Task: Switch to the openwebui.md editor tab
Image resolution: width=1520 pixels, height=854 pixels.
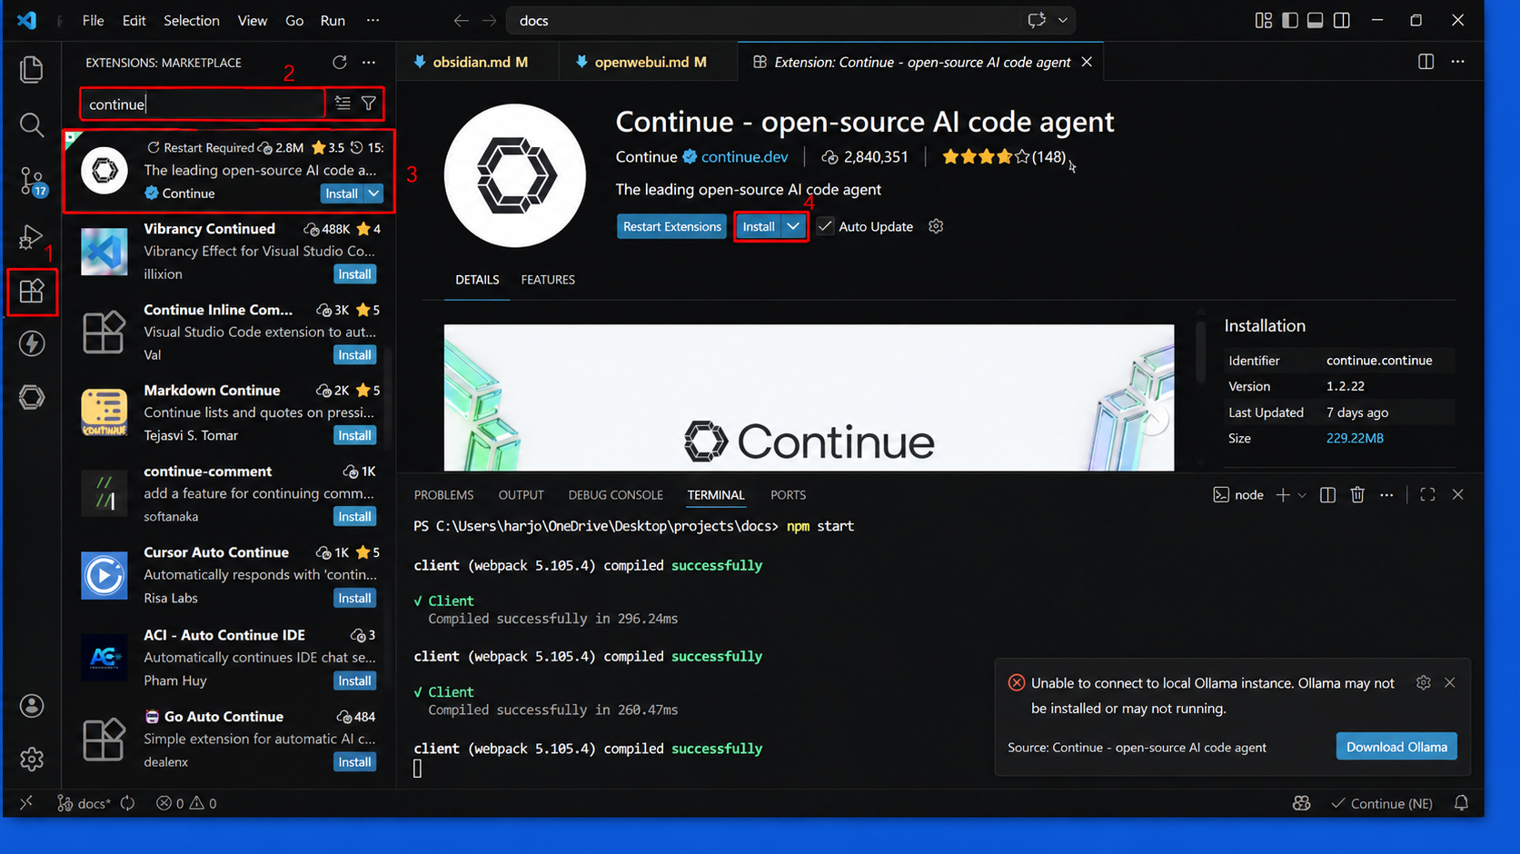Action: (649, 62)
